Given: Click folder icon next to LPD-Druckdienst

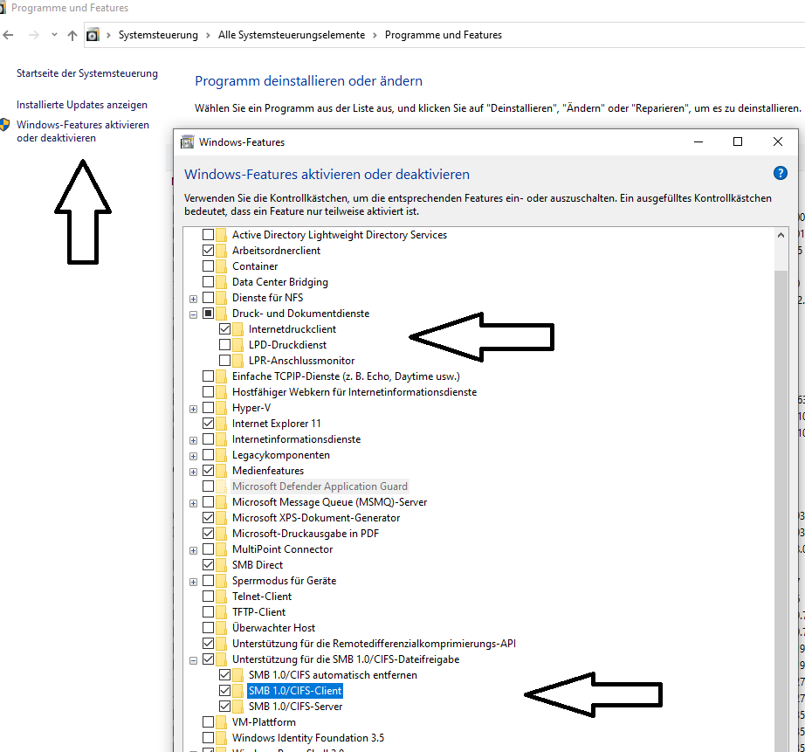Looking at the screenshot, I should 237,345.
